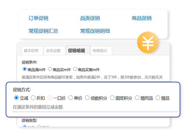Screen dimensions: 186x140
Task: Select the 倍数积分 promotion method
Action: (x=87, y=98)
